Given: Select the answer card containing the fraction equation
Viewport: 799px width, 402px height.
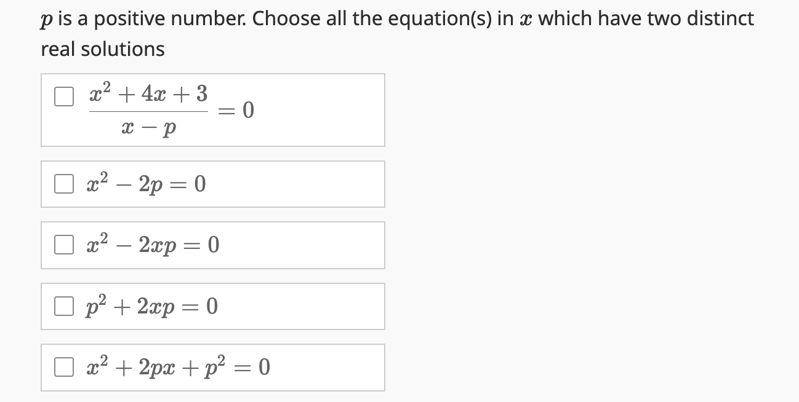Looking at the screenshot, I should 212,109.
